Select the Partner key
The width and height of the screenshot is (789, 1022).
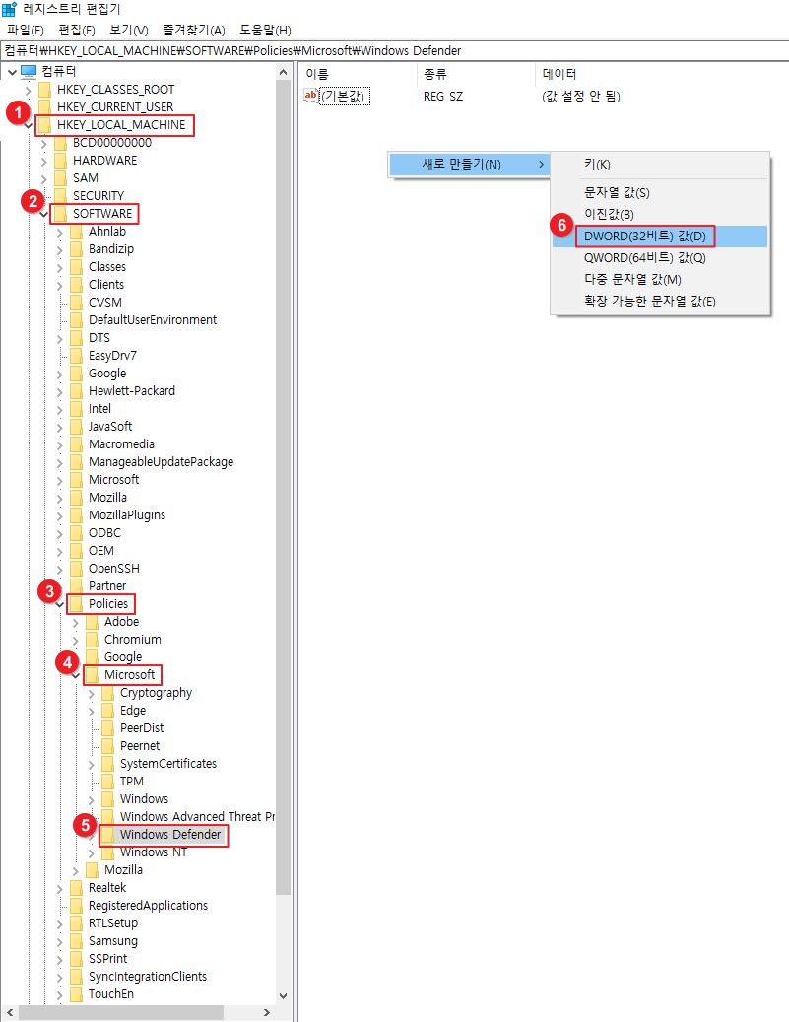point(107,586)
